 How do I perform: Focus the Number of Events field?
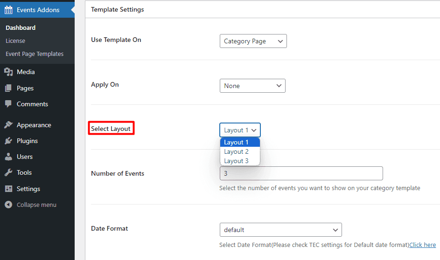(x=301, y=173)
